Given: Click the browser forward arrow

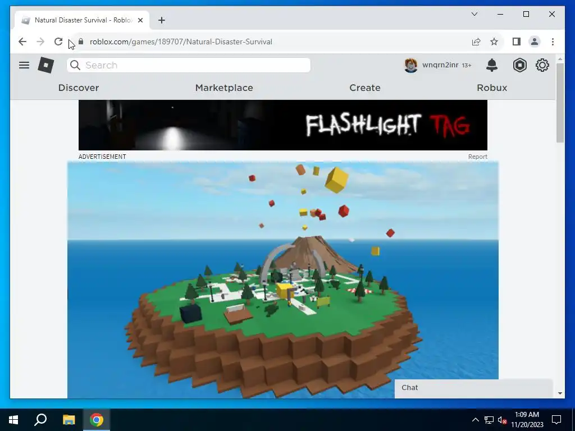Looking at the screenshot, I should [40, 42].
